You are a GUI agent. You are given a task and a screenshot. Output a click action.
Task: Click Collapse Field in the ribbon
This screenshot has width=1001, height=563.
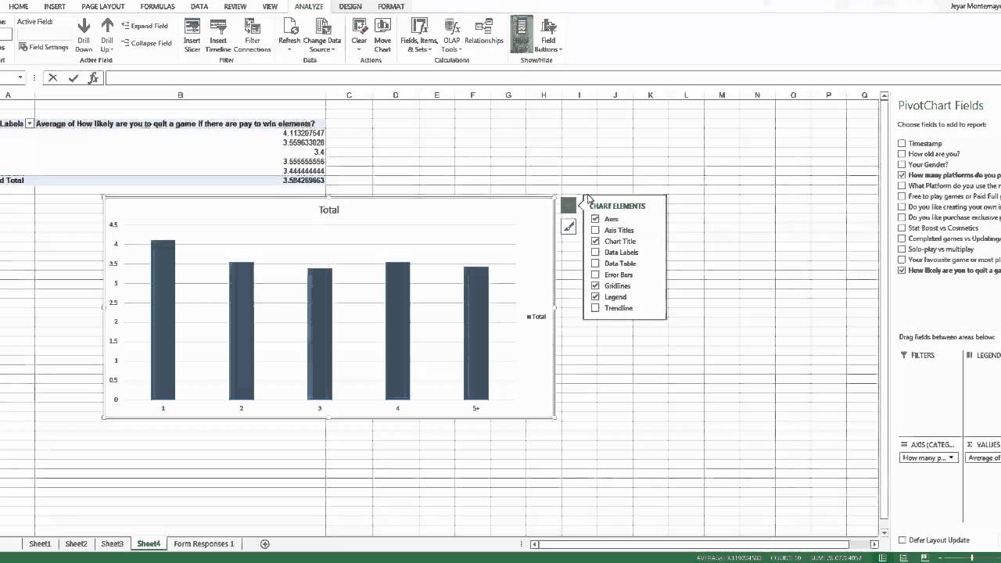146,43
